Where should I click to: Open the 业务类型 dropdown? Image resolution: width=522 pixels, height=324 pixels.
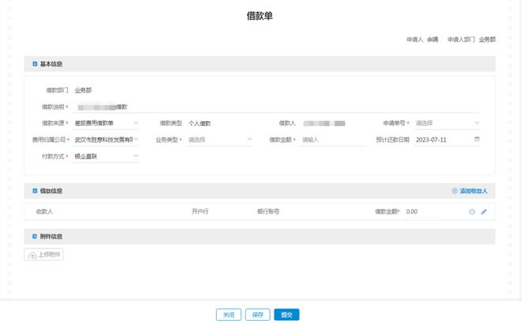point(219,139)
